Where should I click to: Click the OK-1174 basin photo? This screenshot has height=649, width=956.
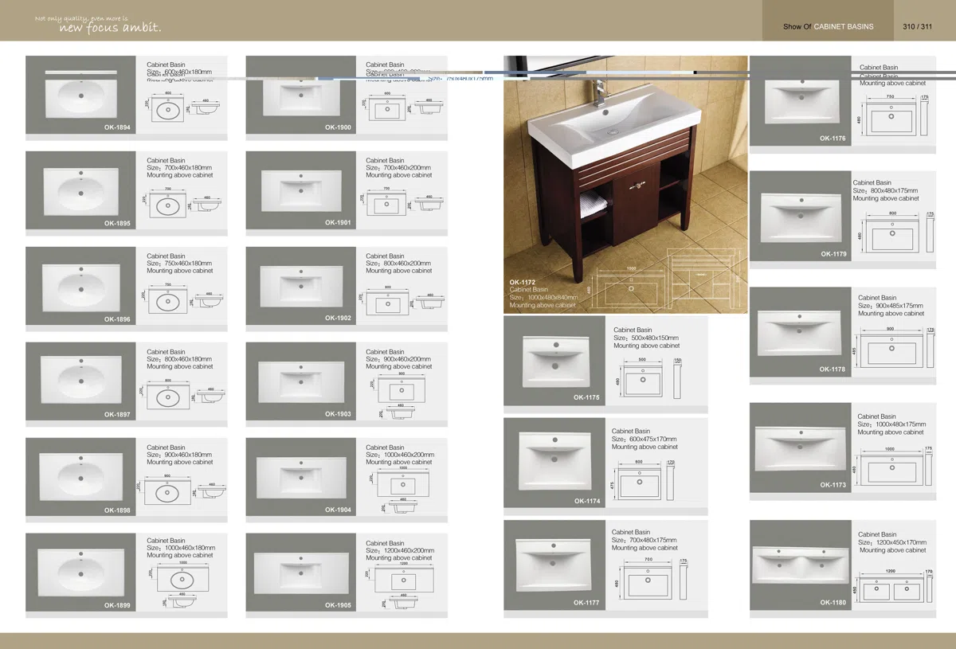[554, 462]
